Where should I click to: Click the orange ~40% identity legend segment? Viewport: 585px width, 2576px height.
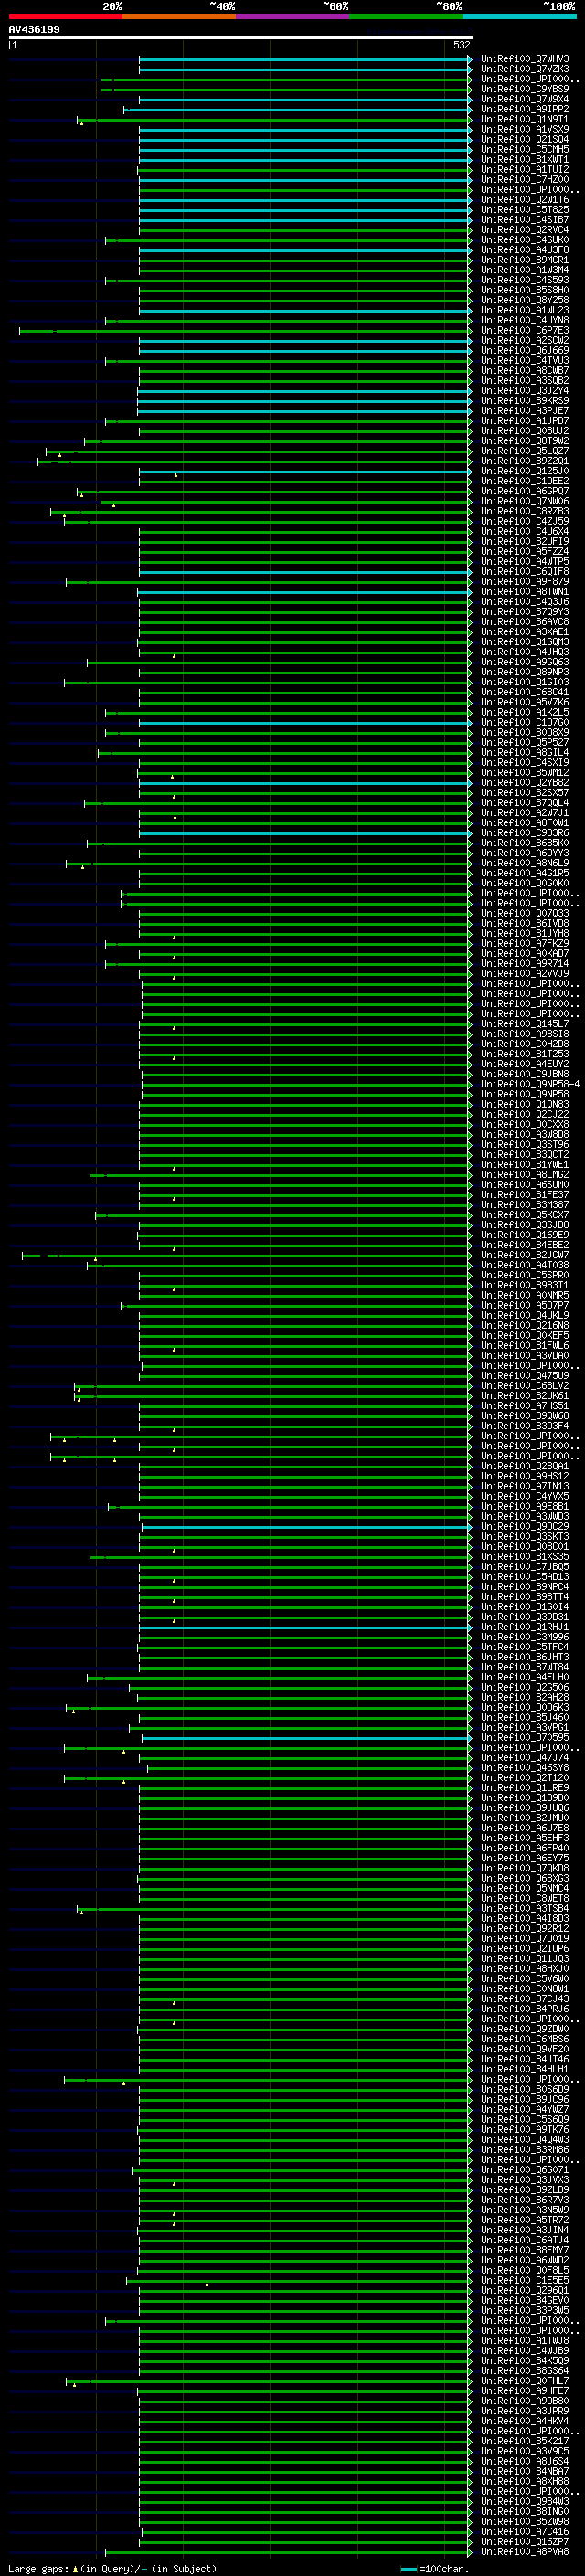click(179, 16)
